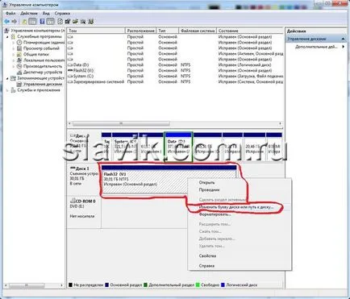Select the Data (D:) partition on Диск 0
The image size is (350, 299).
[178, 147]
